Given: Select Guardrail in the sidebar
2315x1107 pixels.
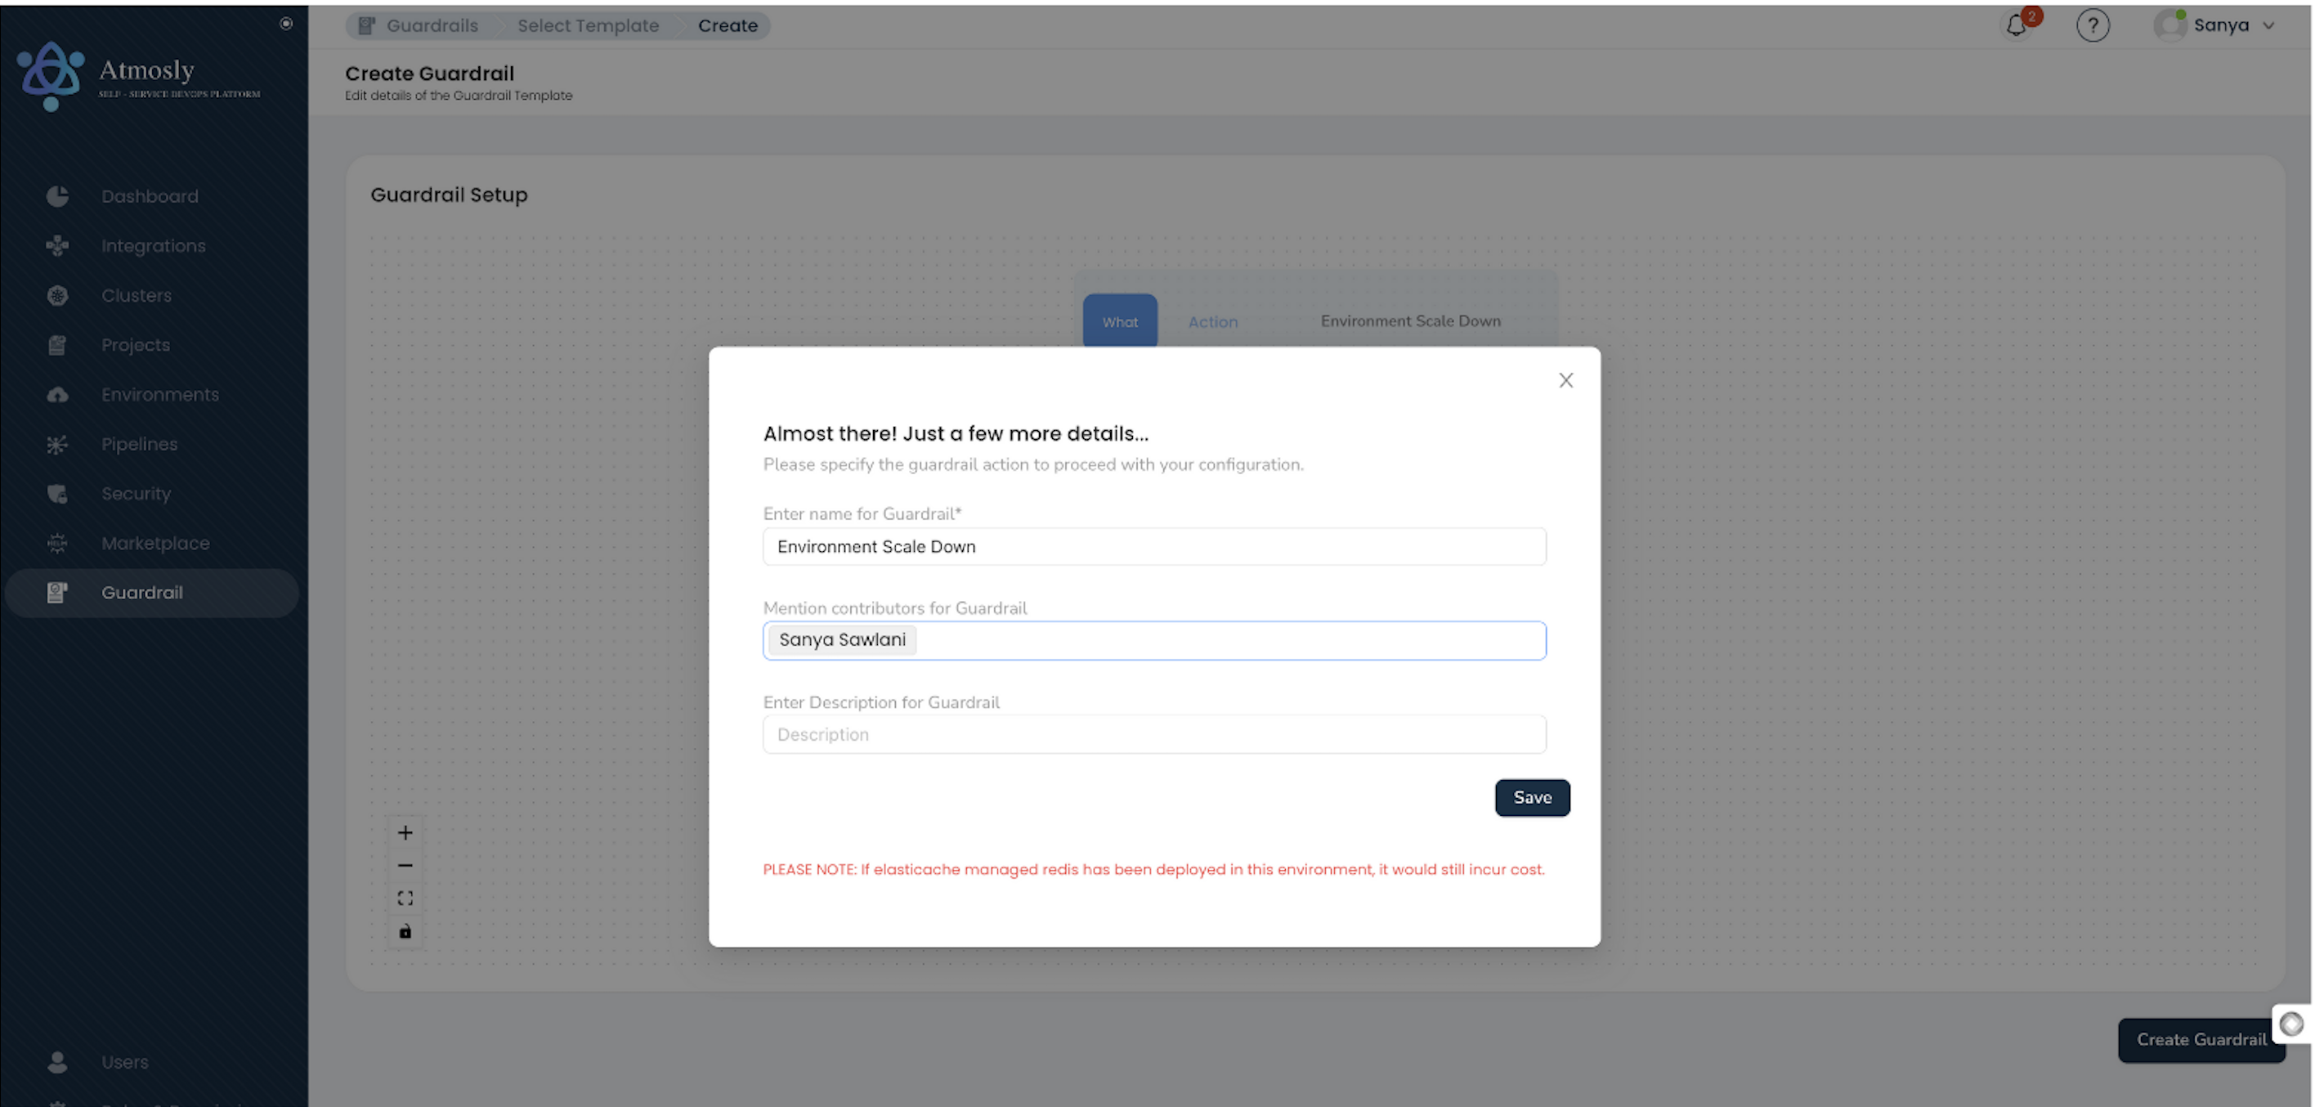Looking at the screenshot, I should point(151,592).
